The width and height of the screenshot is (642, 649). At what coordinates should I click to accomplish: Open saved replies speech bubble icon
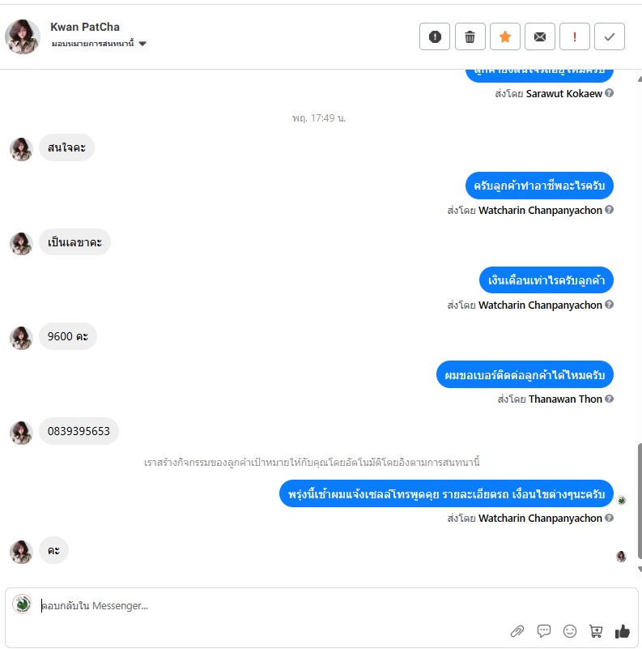[543, 631]
